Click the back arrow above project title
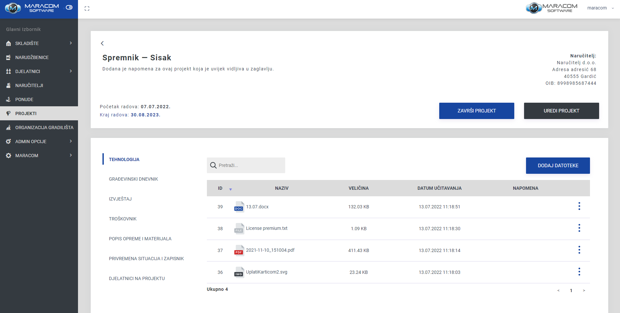 click(x=102, y=43)
